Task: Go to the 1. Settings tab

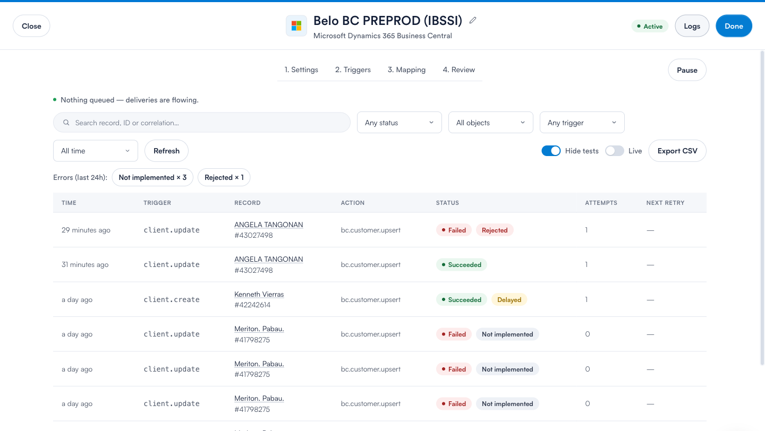Action: pos(301,70)
